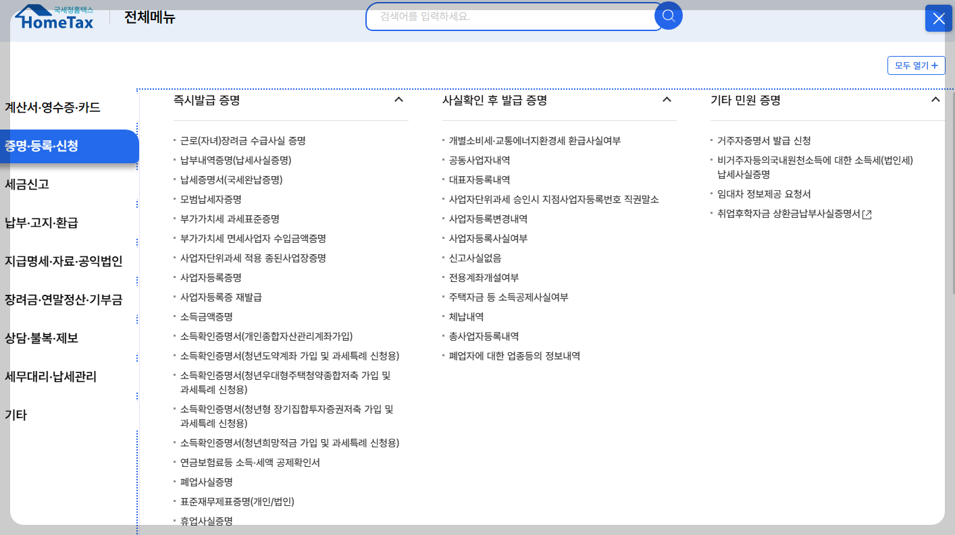Open 폐업자에 대한 업종등의 정보내역 link
955x535 pixels.
click(515, 356)
